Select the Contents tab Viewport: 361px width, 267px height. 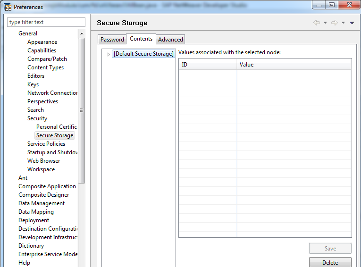pos(141,39)
